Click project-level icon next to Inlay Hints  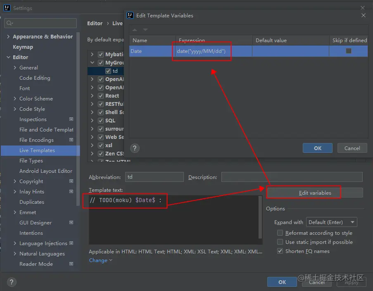tap(71, 191)
